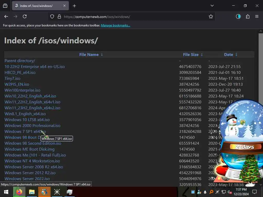
Task: Click file size 733865984
Action: [x=189, y=78]
